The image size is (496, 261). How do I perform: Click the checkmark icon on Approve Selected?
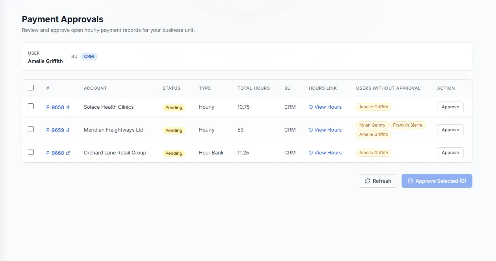[x=411, y=181]
